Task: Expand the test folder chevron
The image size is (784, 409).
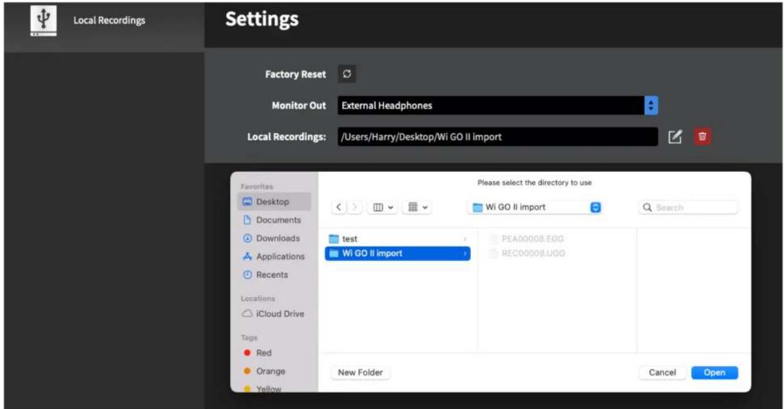Action: pyautogui.click(x=465, y=239)
